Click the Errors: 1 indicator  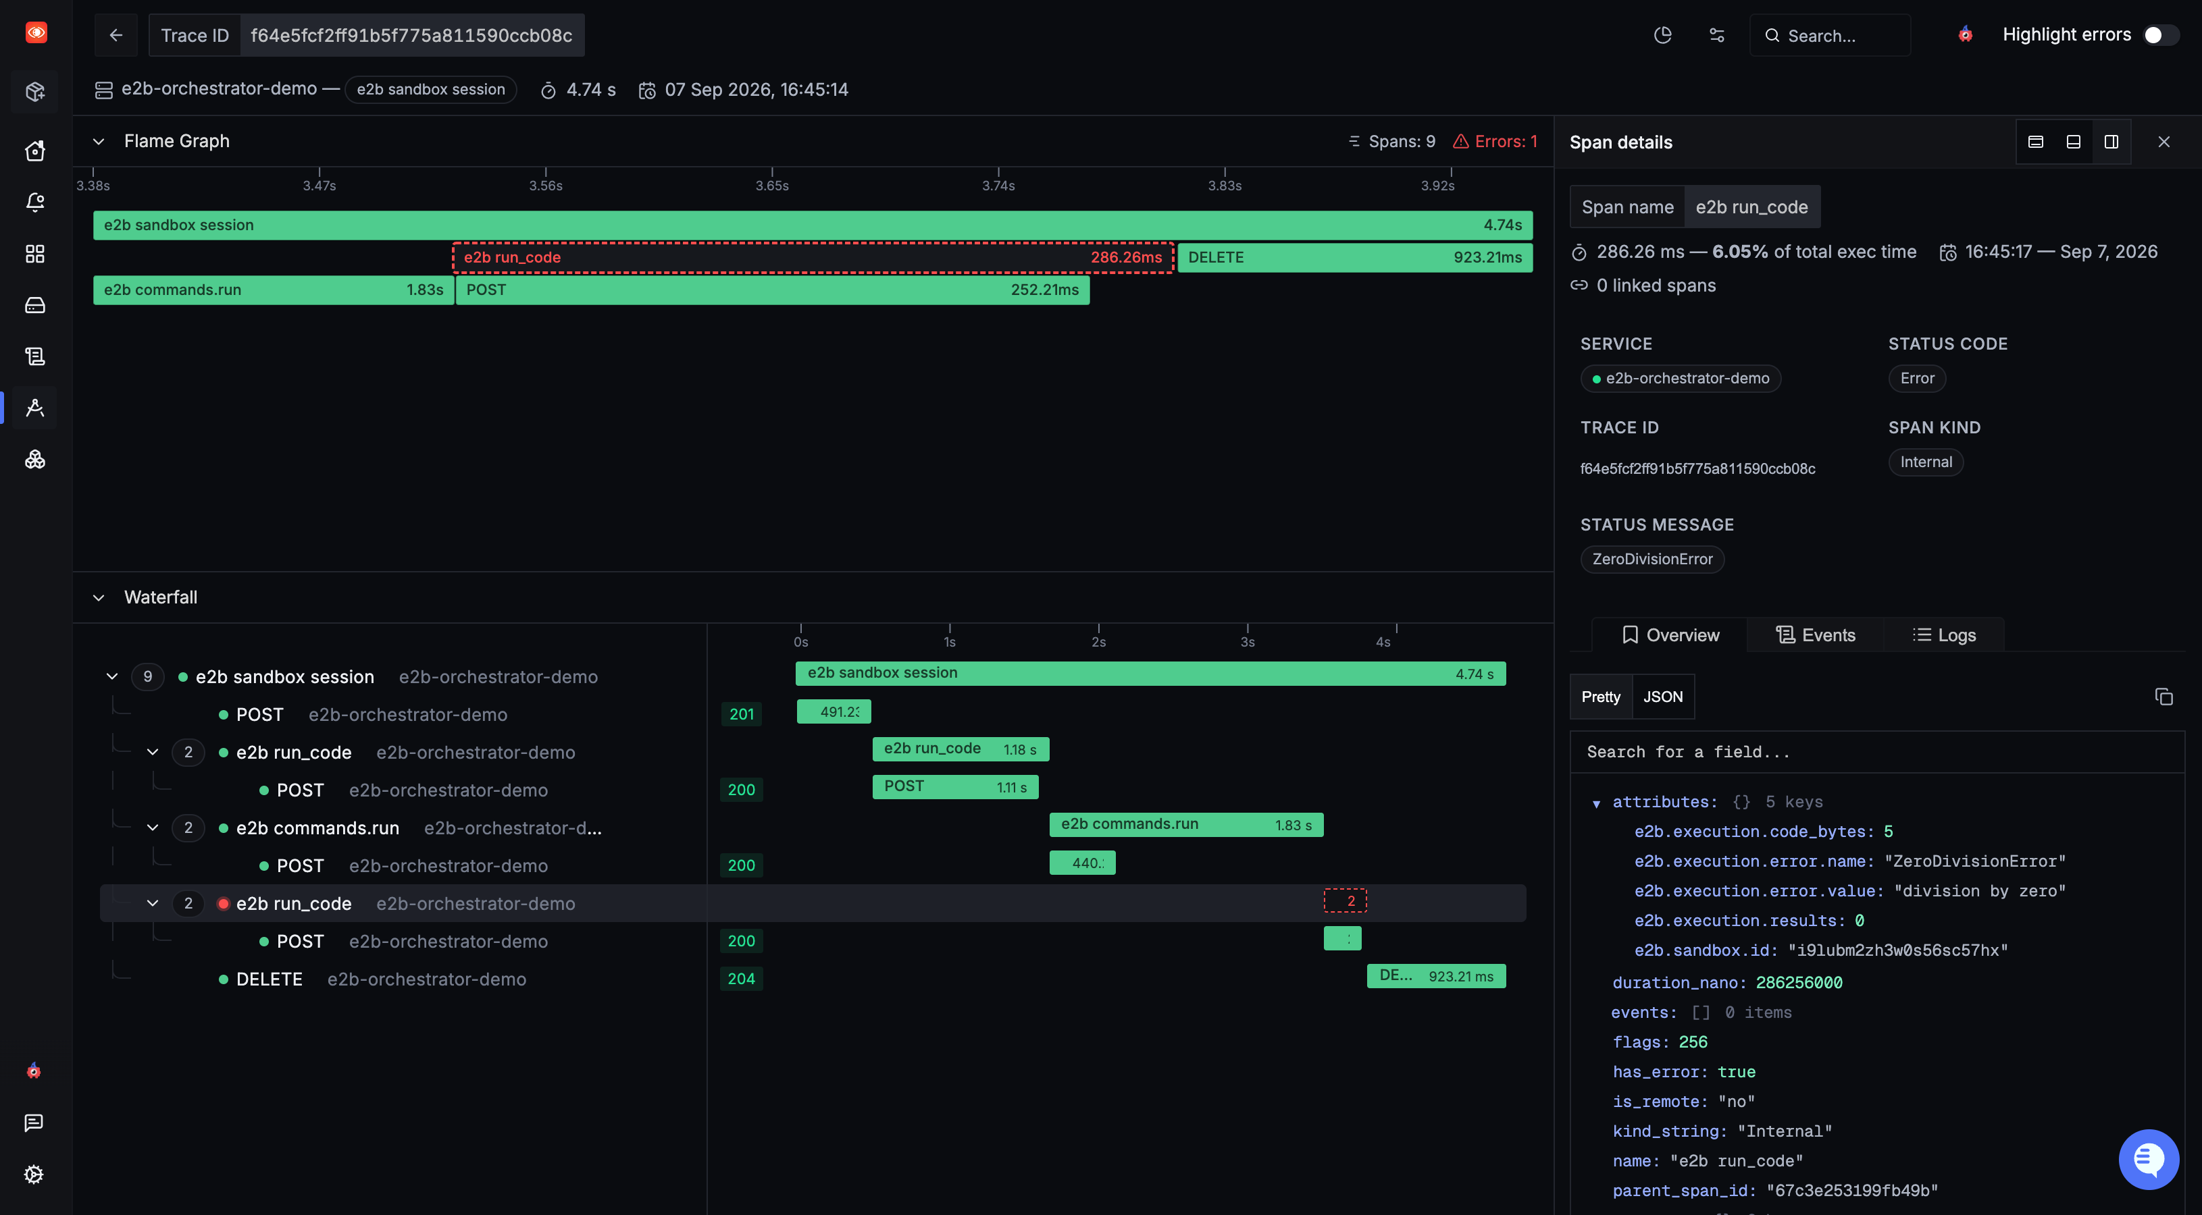point(1495,141)
